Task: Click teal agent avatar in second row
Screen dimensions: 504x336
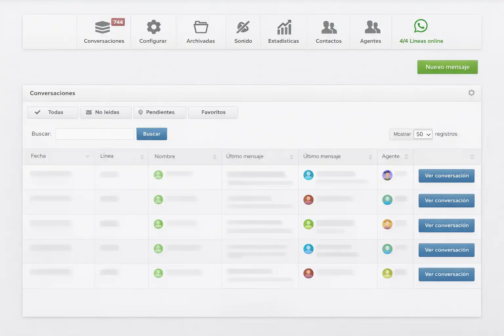Action: [388, 199]
